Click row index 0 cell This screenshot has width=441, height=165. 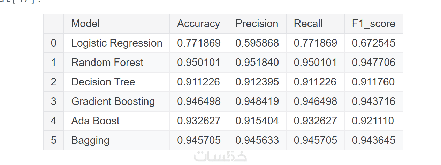tap(53, 43)
